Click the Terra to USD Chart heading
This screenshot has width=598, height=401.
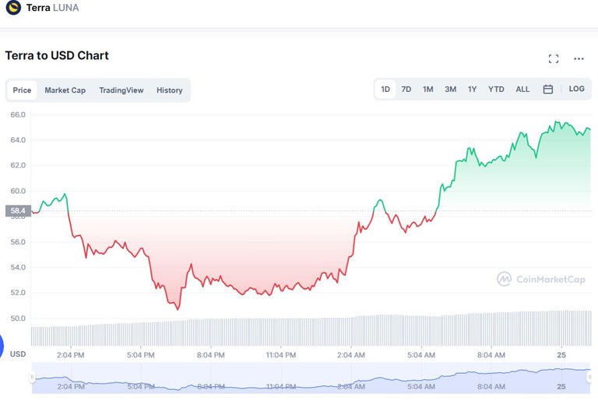[57, 56]
